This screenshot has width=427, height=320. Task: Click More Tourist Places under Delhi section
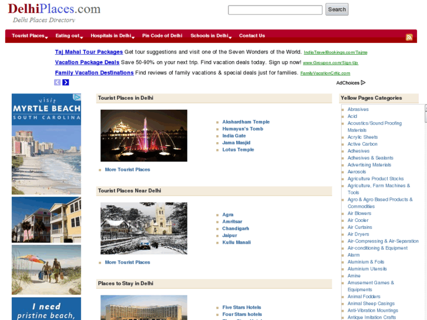(x=127, y=170)
